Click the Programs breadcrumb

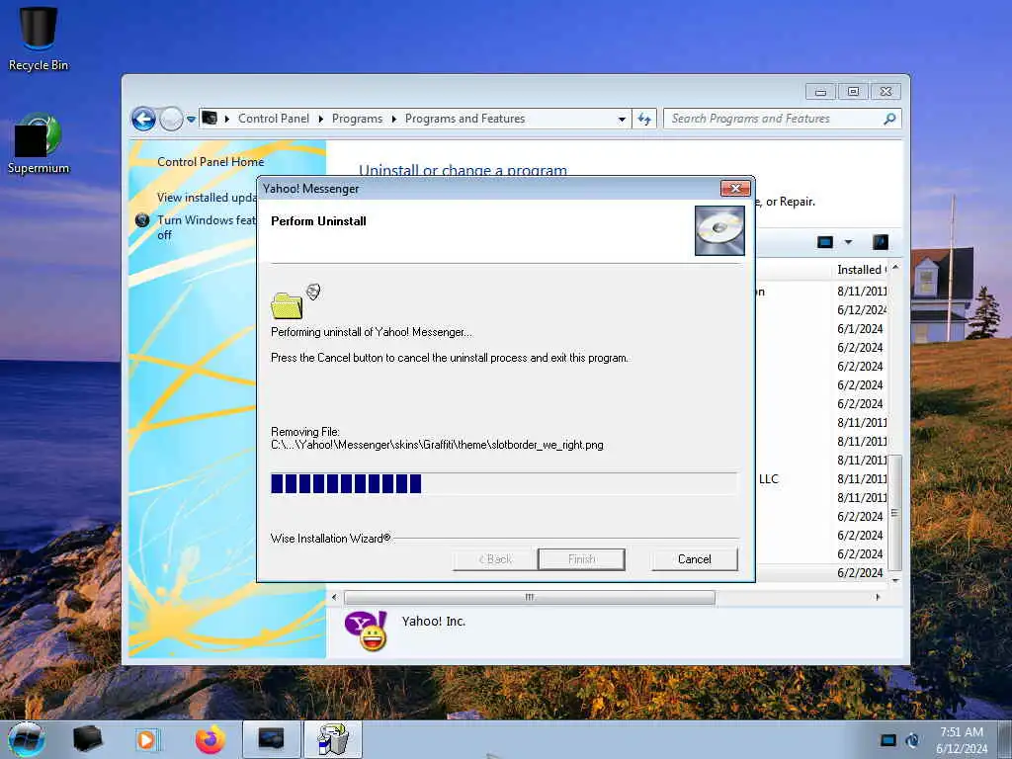tap(357, 119)
